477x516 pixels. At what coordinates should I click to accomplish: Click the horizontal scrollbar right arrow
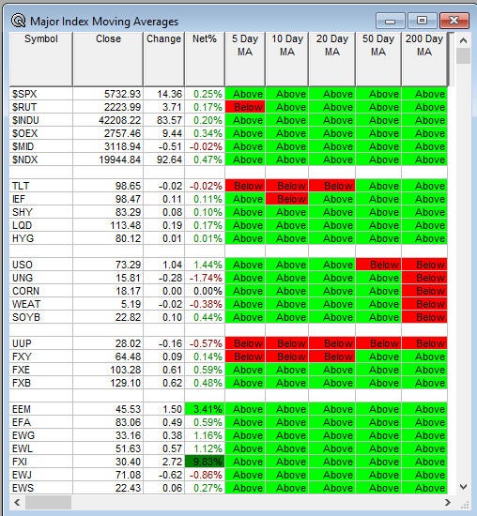click(447, 502)
